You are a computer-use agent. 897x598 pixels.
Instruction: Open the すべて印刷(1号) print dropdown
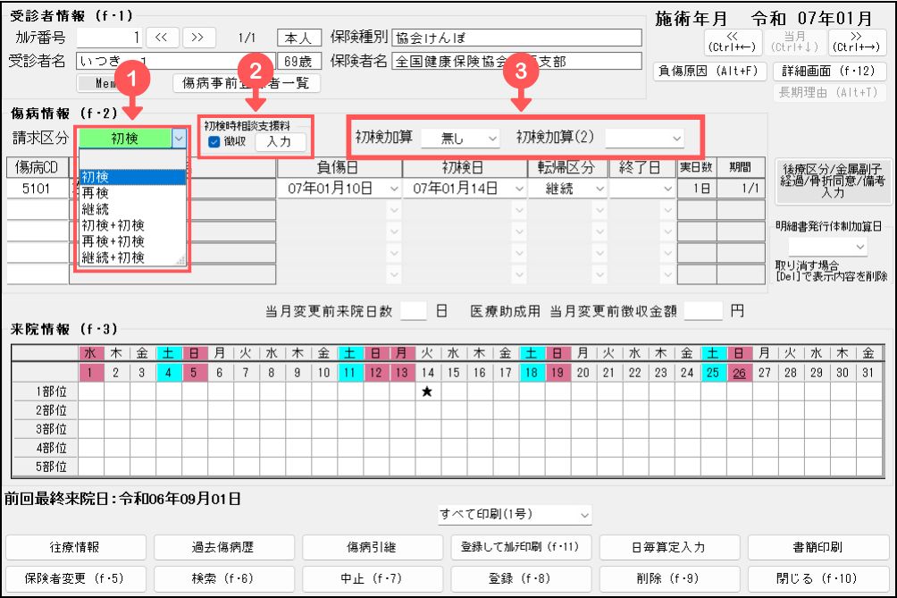click(515, 515)
